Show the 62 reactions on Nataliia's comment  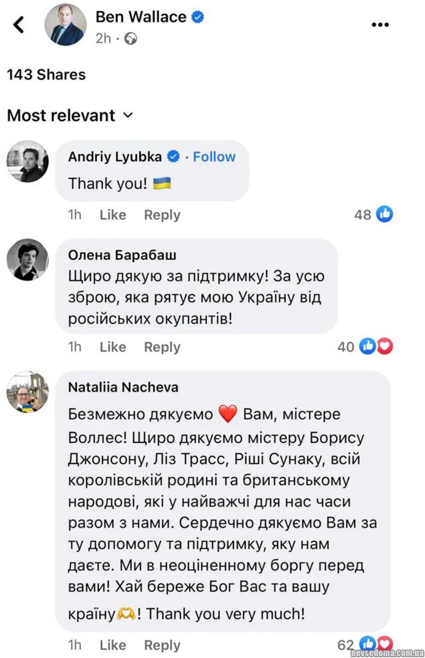(366, 644)
